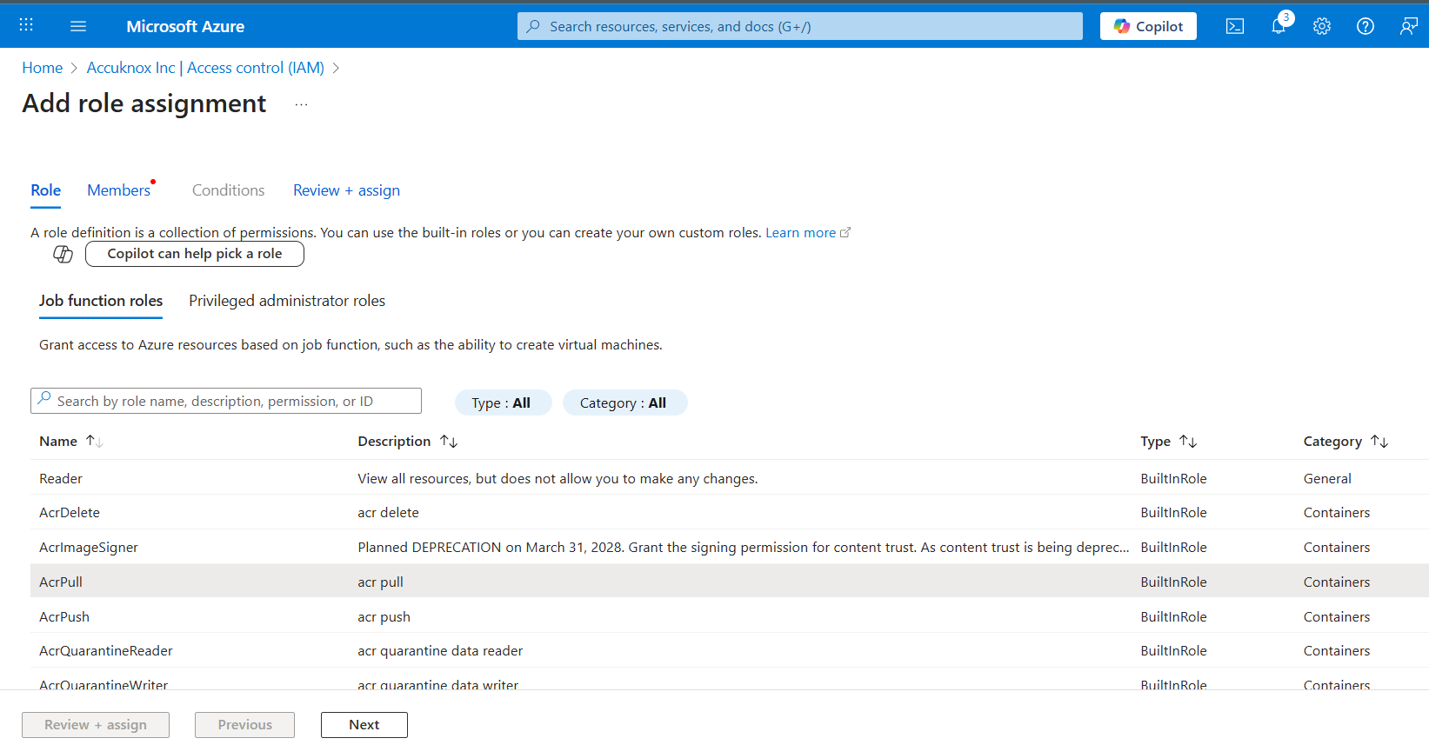The width and height of the screenshot is (1429, 745).
Task: Click the Planned DEPRECATION description text
Action: pyautogui.click(x=744, y=548)
